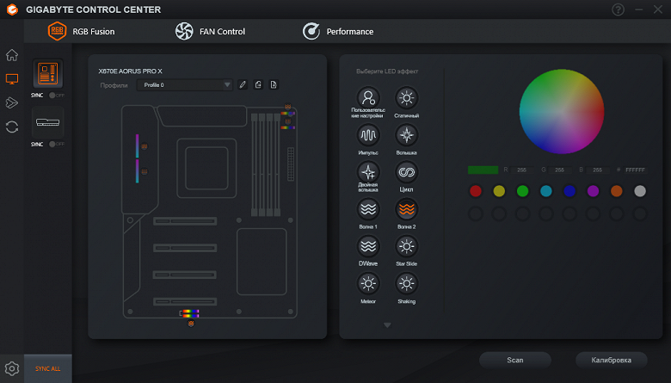Expand more LED effects with down arrow

tap(387, 325)
